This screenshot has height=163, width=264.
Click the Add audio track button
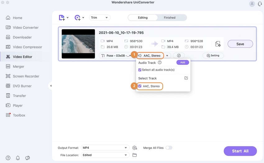click(183, 63)
